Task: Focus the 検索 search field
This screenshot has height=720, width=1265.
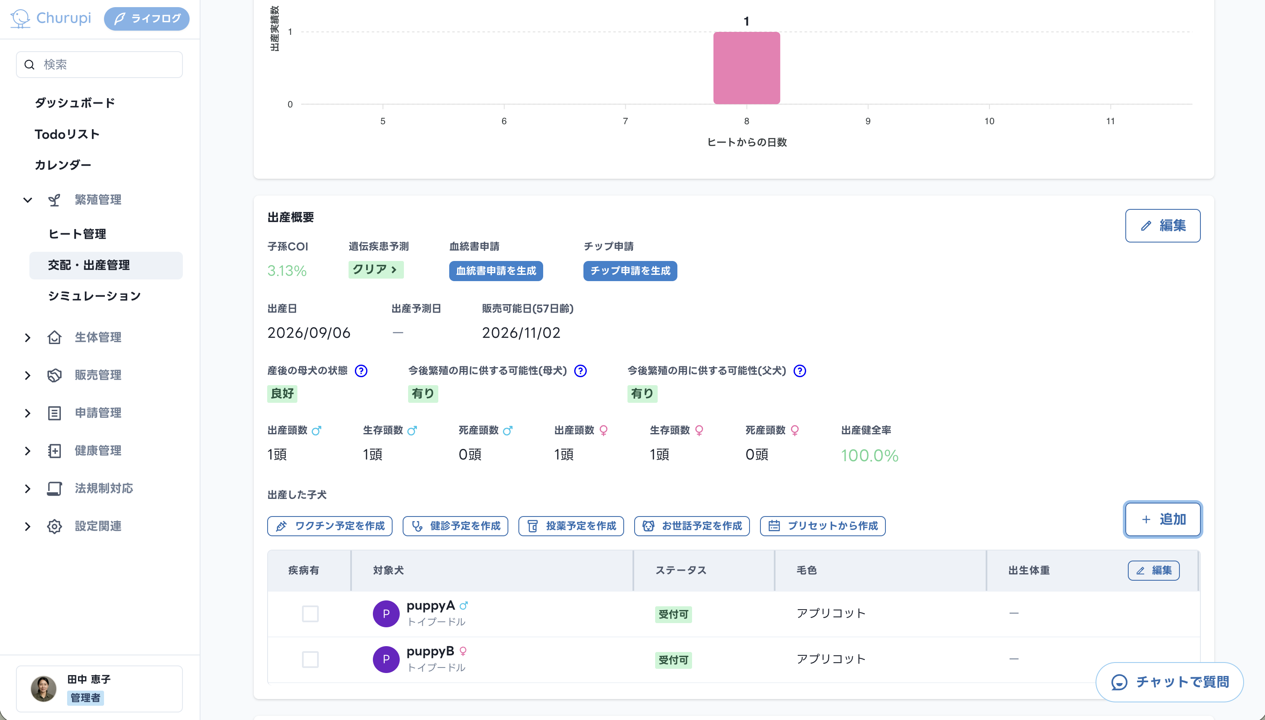Action: [x=99, y=65]
